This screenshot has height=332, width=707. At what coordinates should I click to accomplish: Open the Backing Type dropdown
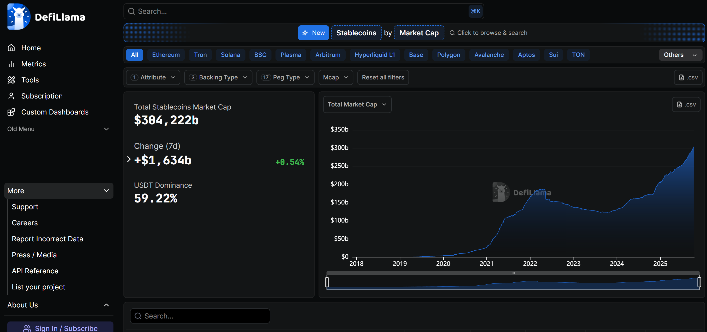(218, 77)
